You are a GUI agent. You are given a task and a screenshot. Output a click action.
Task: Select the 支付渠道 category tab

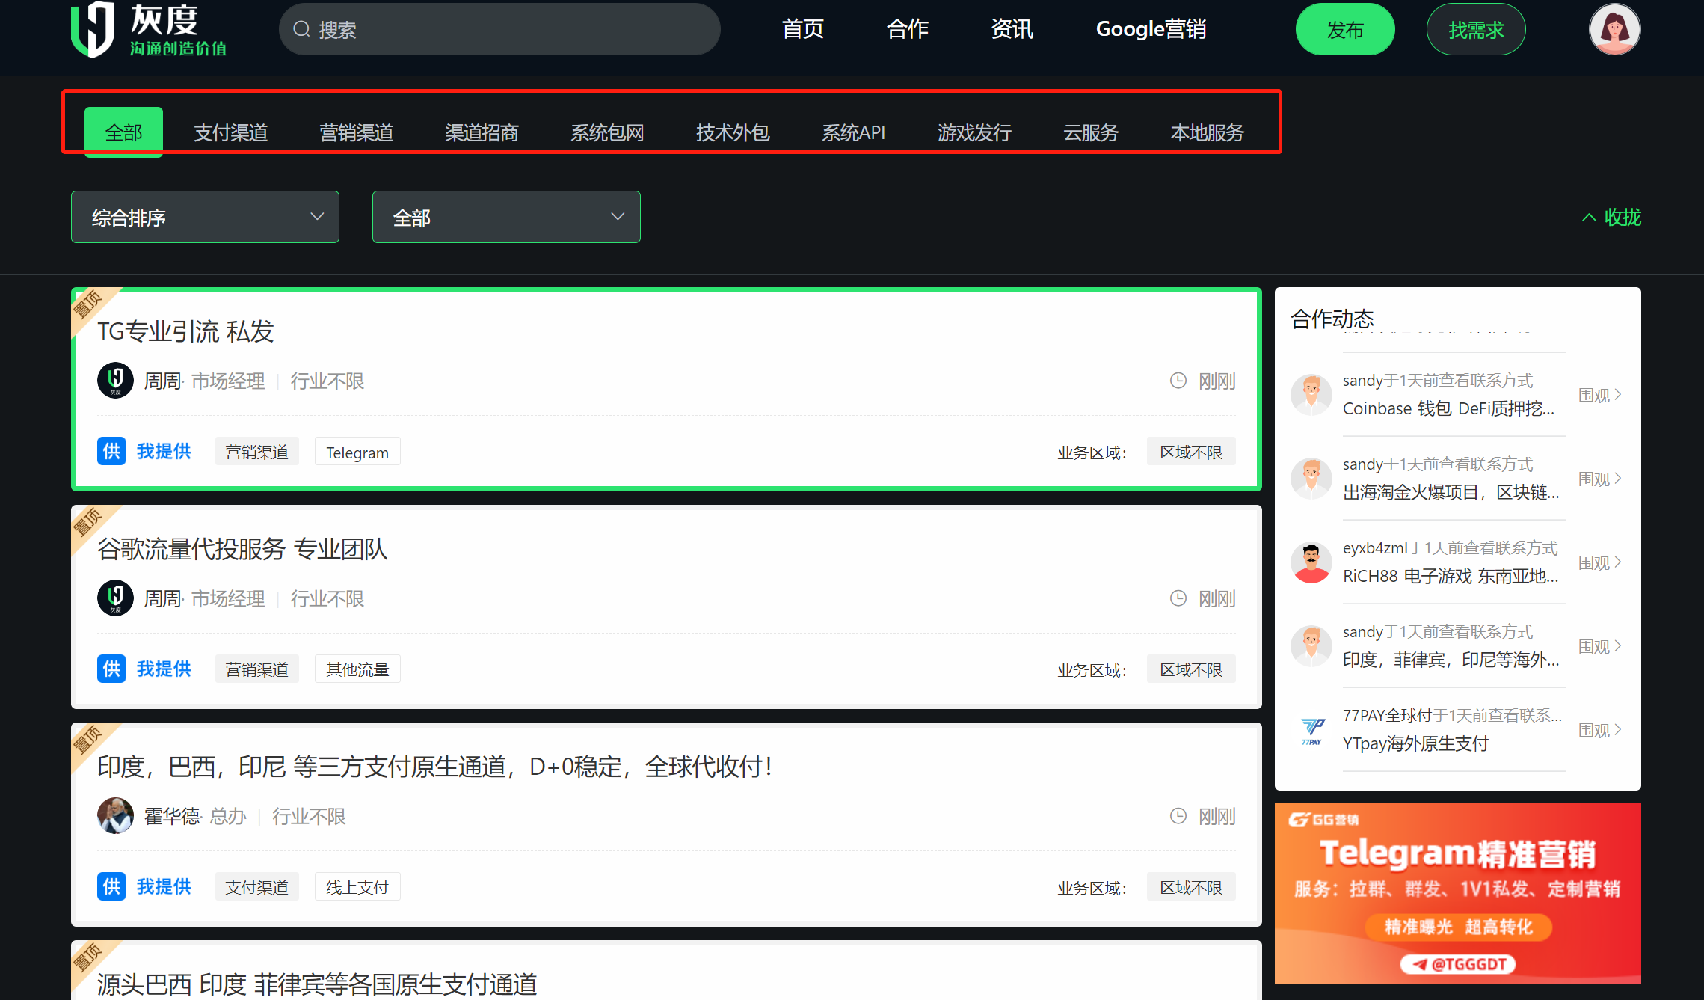pos(230,132)
